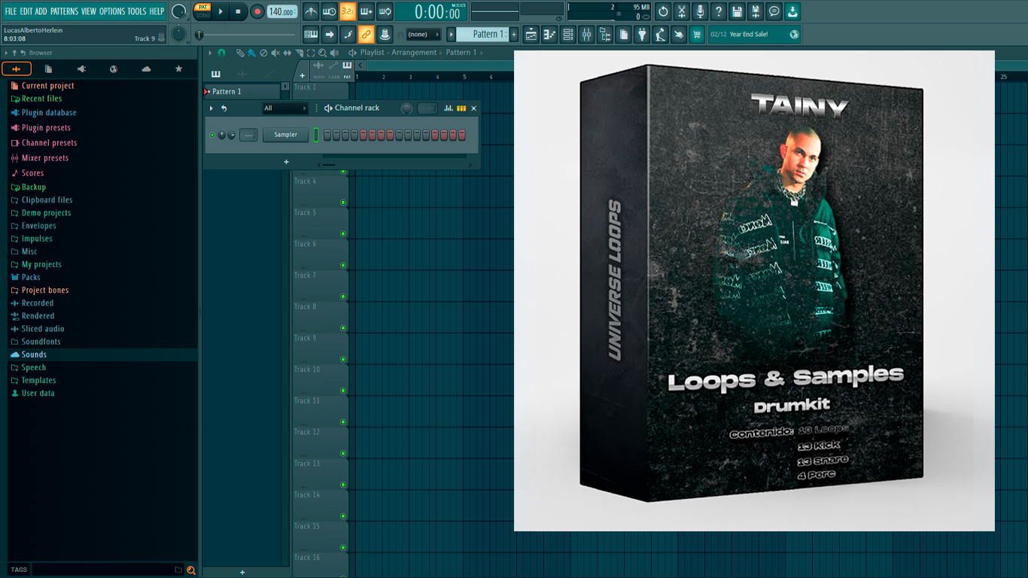This screenshot has height=578, width=1028.
Task: Click the red record button
Action: pos(257,11)
